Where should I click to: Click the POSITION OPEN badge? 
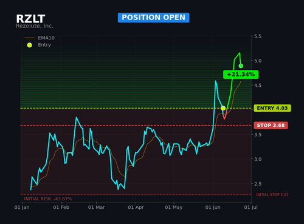pos(154,18)
